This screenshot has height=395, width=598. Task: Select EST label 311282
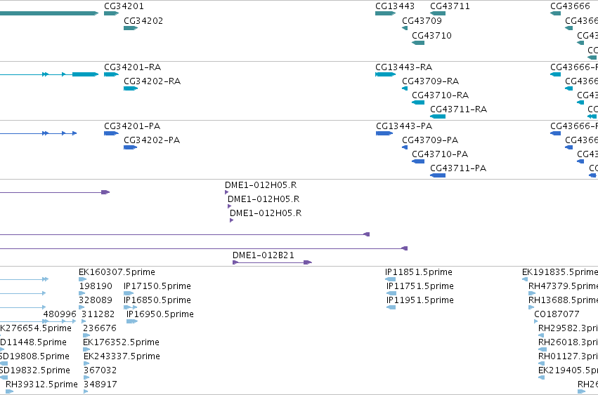click(x=98, y=314)
